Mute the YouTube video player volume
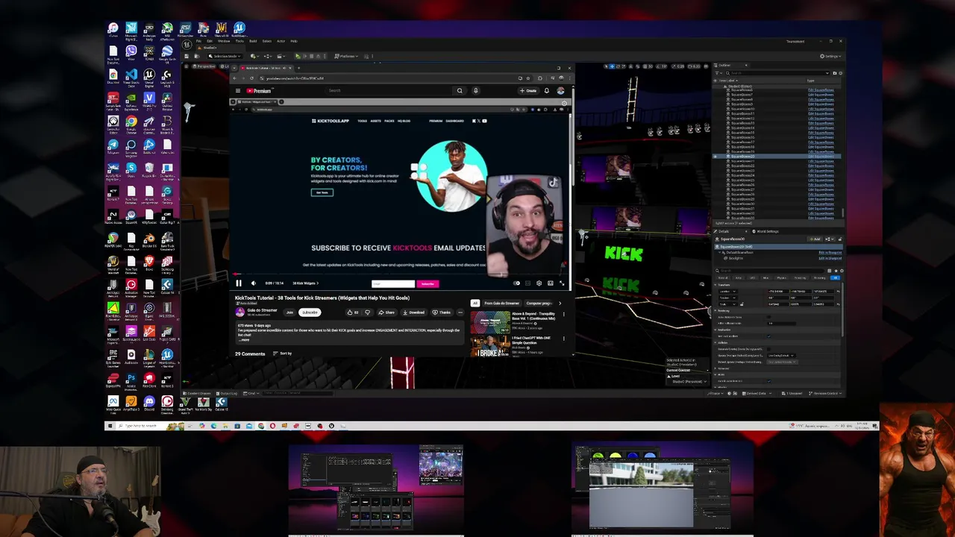The height and width of the screenshot is (537, 955). click(254, 283)
